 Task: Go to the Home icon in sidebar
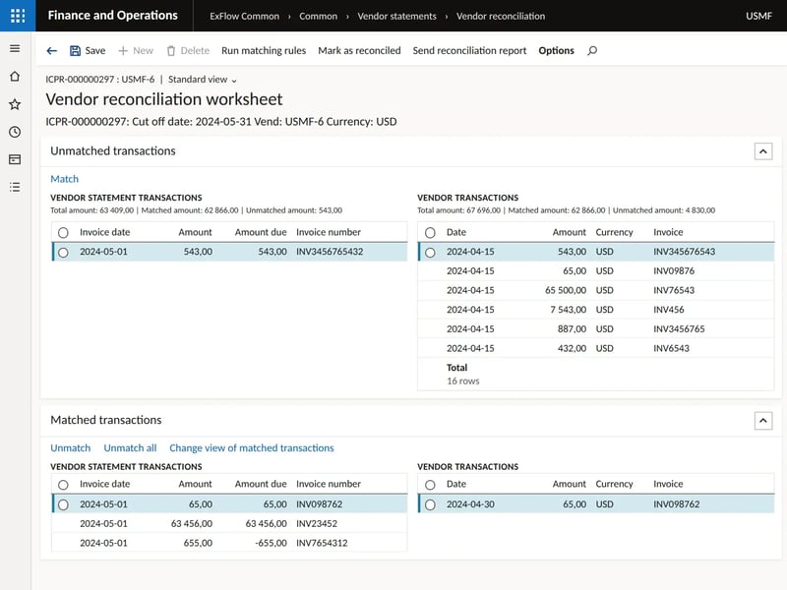click(15, 77)
